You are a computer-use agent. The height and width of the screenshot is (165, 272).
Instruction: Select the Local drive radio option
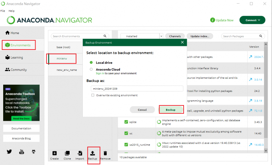(x=91, y=62)
